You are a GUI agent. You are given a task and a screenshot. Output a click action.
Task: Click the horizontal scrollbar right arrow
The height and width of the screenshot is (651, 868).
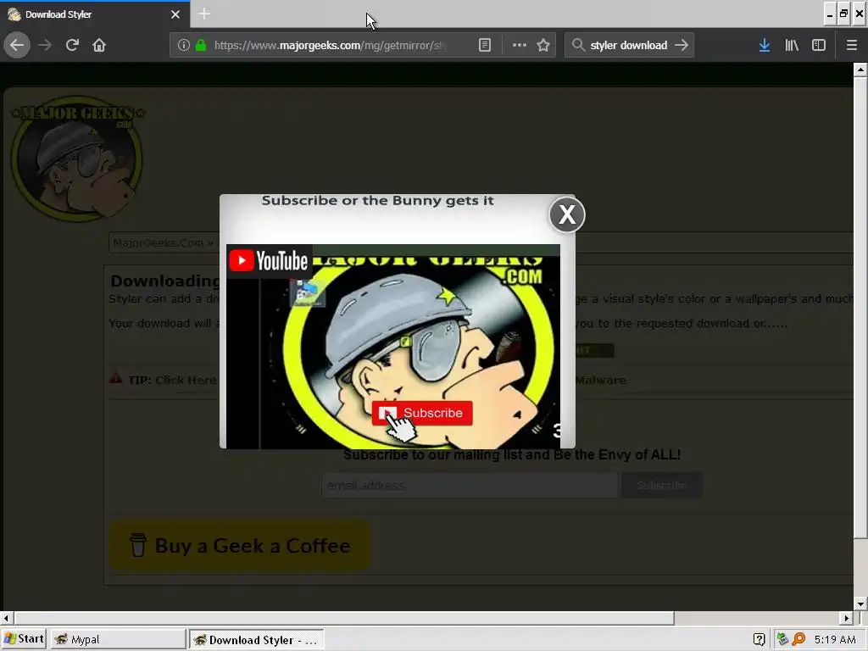847,618
